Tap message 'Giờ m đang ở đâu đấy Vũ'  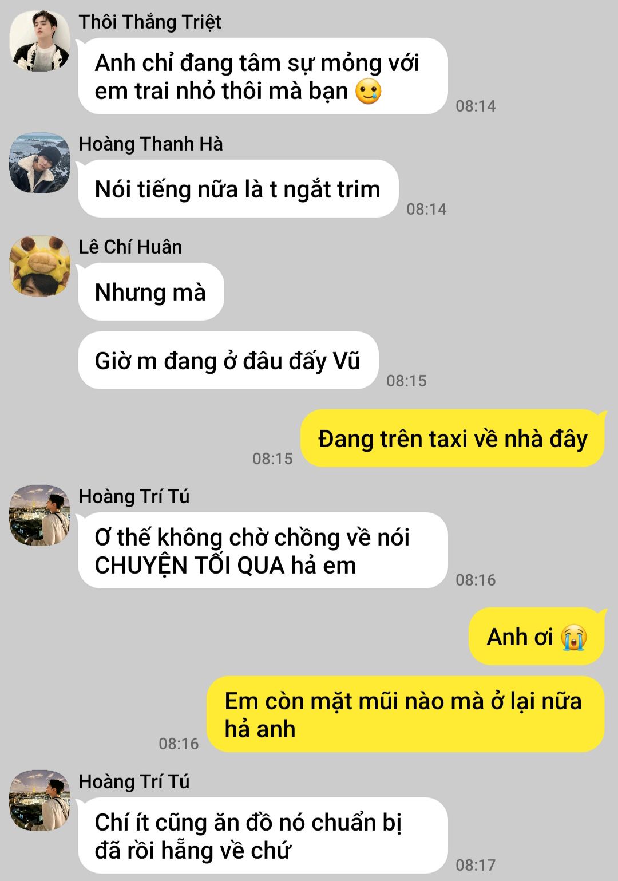228,361
